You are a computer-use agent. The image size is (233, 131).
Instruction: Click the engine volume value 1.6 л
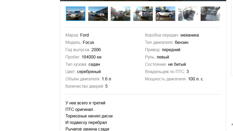(106, 79)
